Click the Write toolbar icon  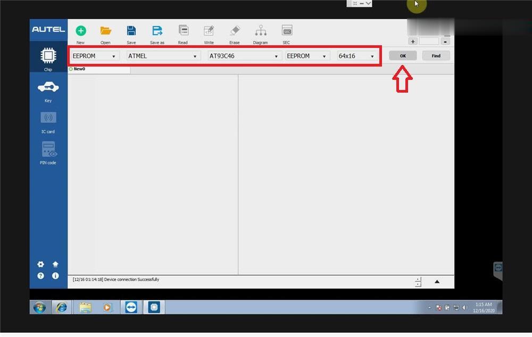coord(209,31)
